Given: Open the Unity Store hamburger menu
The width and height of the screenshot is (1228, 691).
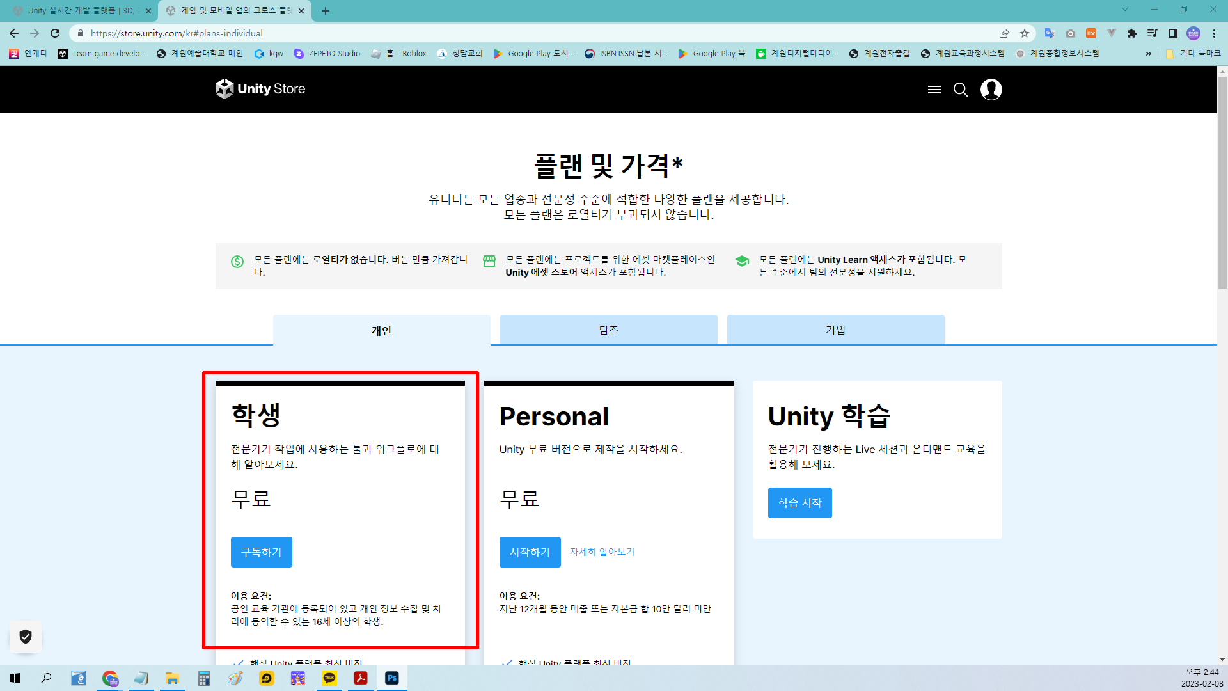Looking at the screenshot, I should pos(934,90).
